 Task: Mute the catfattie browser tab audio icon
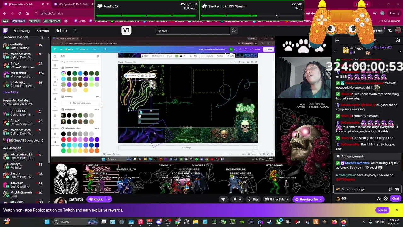click(x=43, y=4)
